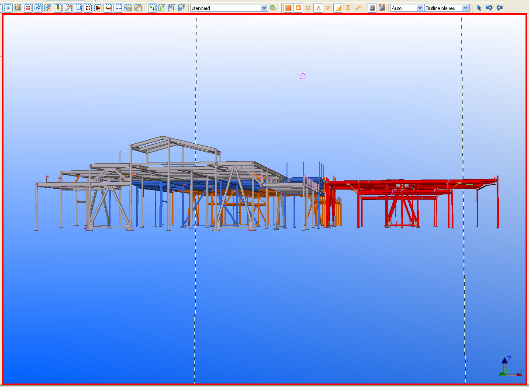Click the X-shaped snap to intersections icon
The width and height of the screenshot is (529, 387).
pos(328,7)
